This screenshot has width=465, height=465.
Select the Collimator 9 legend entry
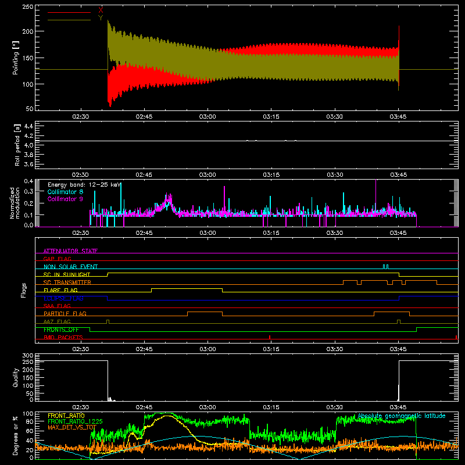coord(65,199)
